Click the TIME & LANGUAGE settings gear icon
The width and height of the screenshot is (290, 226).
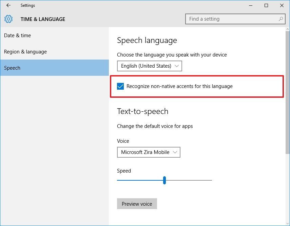point(8,19)
